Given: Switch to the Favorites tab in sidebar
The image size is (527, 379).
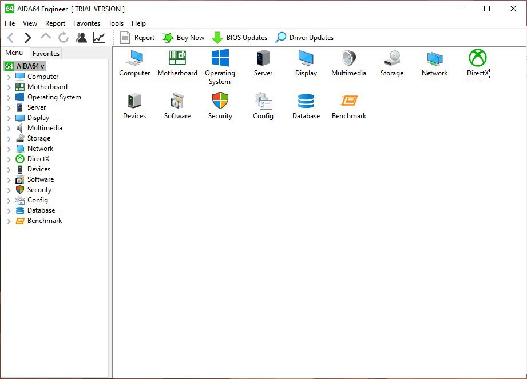Looking at the screenshot, I should (x=46, y=53).
